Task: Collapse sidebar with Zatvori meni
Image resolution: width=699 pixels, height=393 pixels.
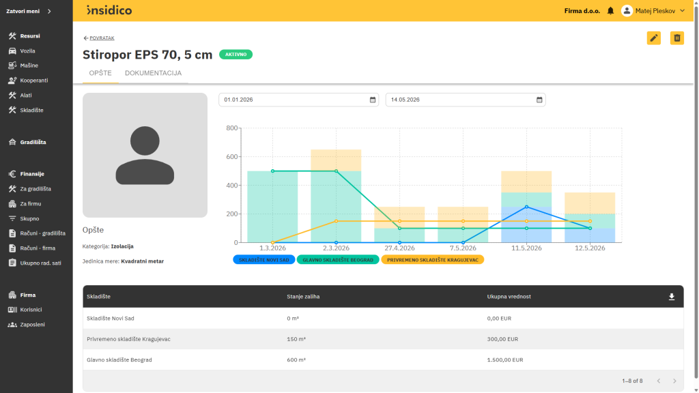Action: click(x=29, y=11)
